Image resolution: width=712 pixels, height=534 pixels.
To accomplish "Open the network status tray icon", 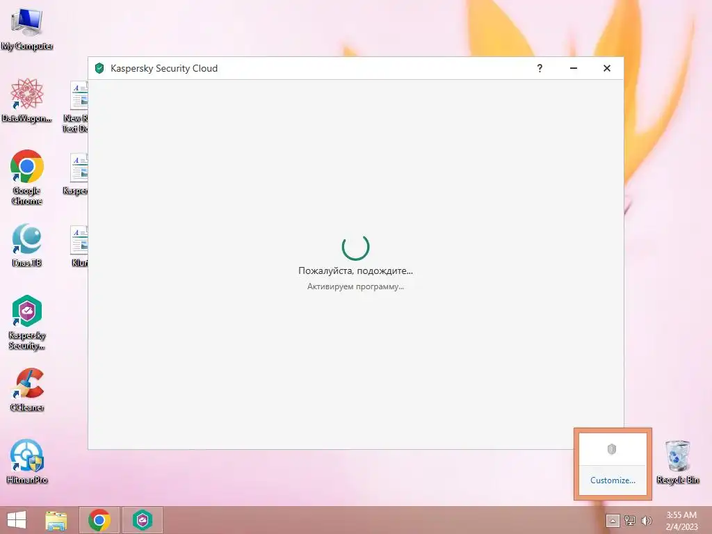I will tap(630, 520).
